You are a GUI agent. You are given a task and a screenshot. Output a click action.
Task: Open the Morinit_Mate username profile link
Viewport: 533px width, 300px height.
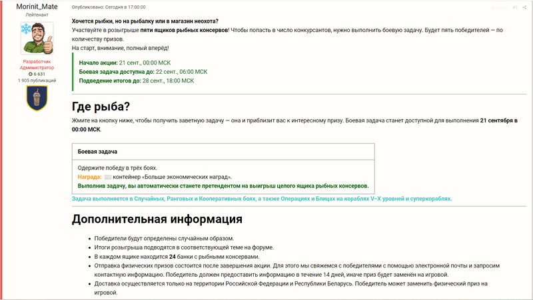[37, 7]
